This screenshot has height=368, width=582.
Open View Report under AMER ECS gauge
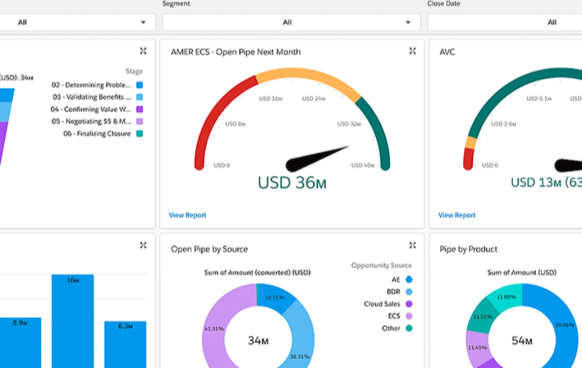187,215
